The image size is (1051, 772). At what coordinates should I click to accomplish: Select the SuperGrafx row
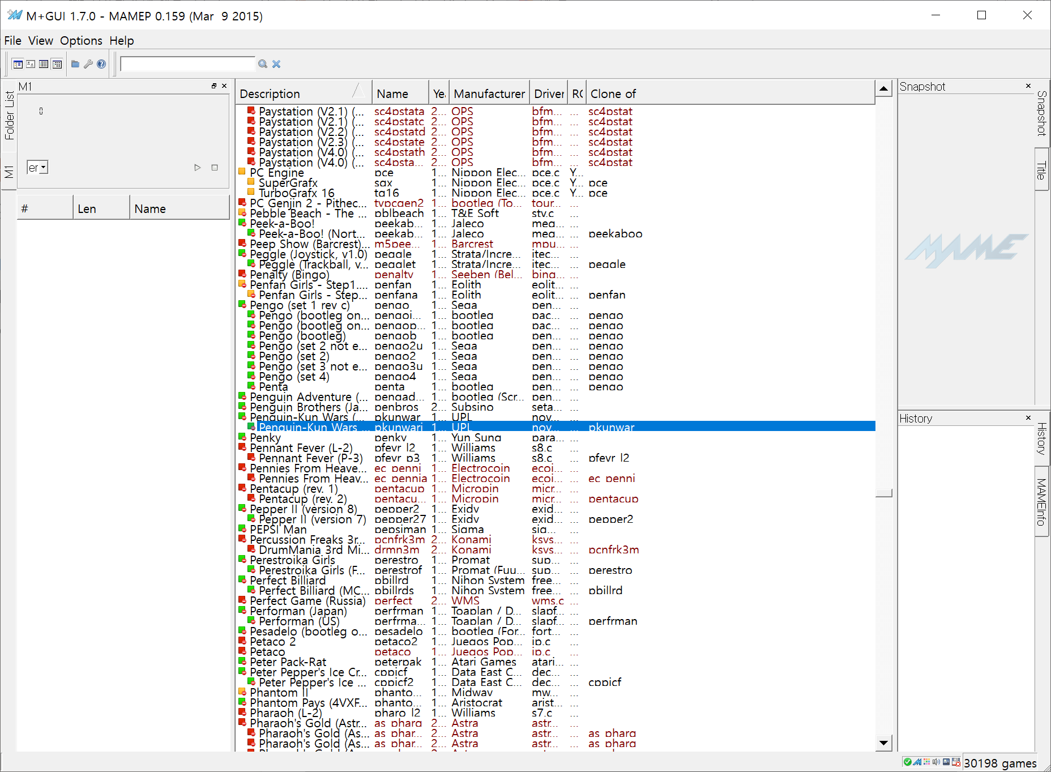[x=556, y=183]
